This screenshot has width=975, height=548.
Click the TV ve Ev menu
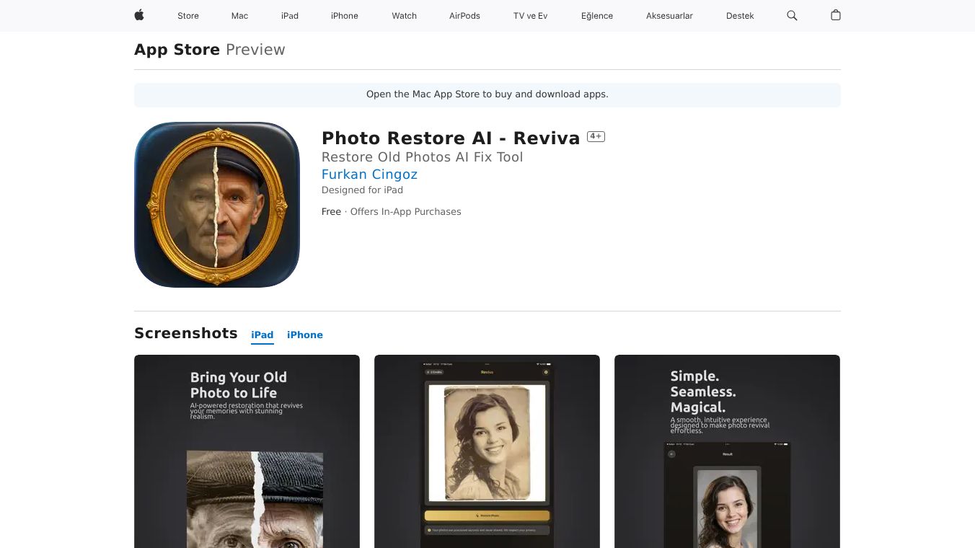[530, 16]
